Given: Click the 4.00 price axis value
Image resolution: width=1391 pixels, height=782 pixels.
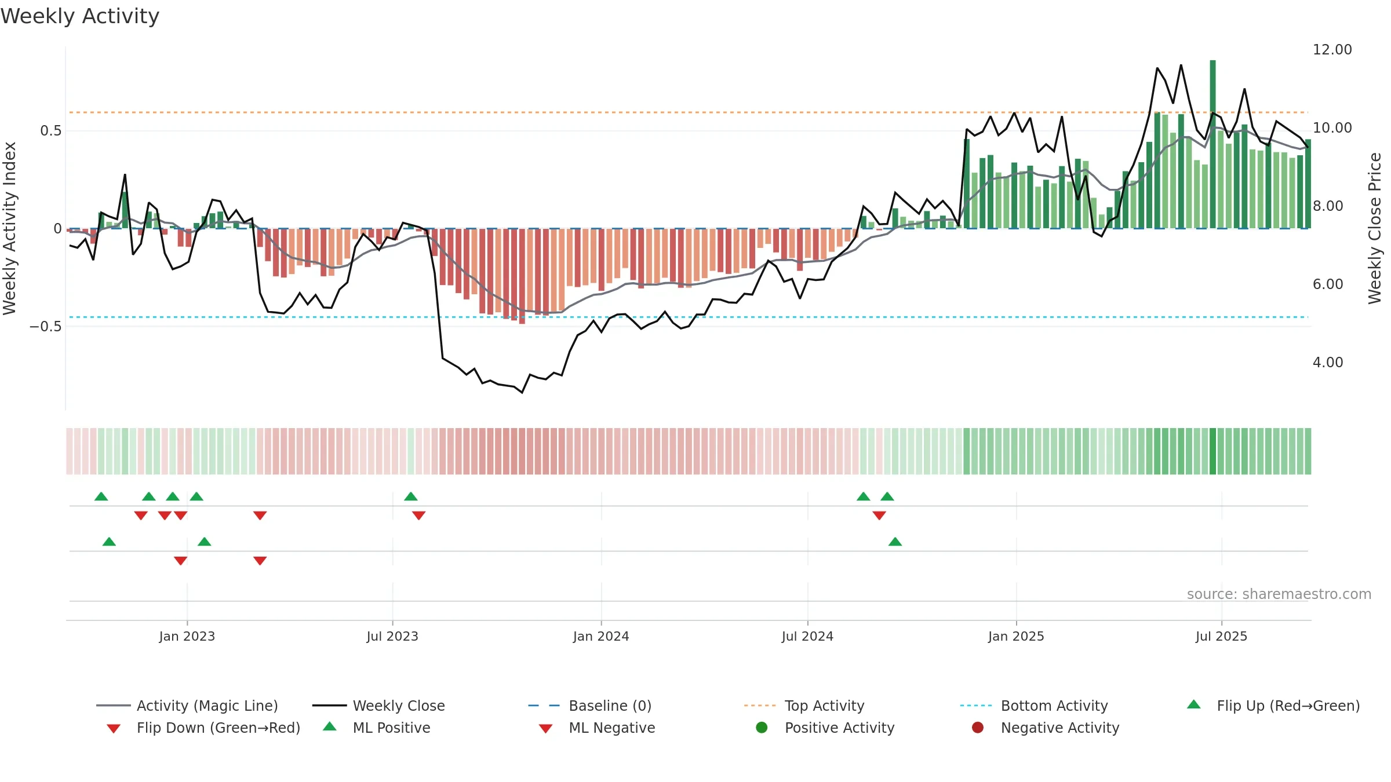Looking at the screenshot, I should (1328, 363).
